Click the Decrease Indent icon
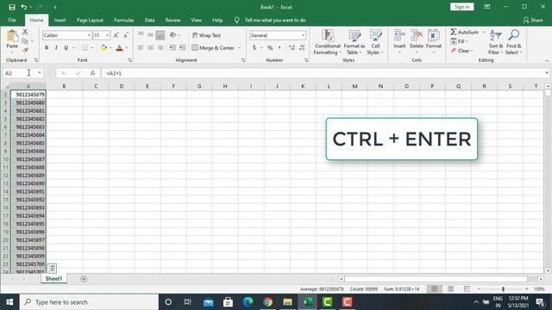The image size is (552, 310). [x=172, y=48]
